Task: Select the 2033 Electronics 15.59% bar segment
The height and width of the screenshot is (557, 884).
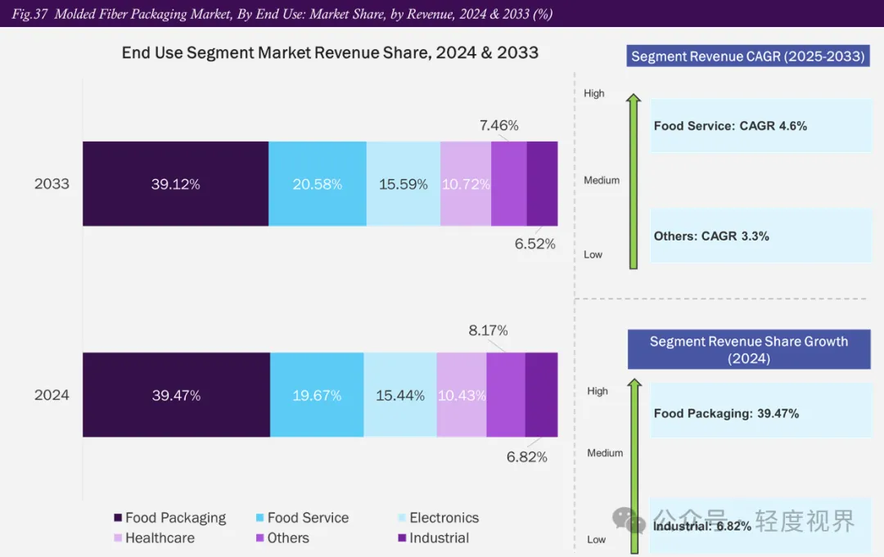Action: [403, 184]
